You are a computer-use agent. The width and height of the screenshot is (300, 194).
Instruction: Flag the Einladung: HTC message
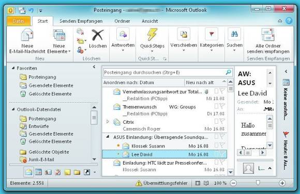[222, 163]
